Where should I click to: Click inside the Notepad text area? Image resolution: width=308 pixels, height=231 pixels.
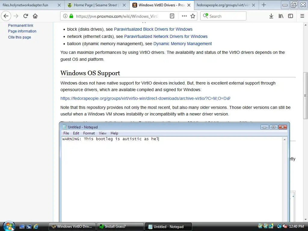(172, 179)
